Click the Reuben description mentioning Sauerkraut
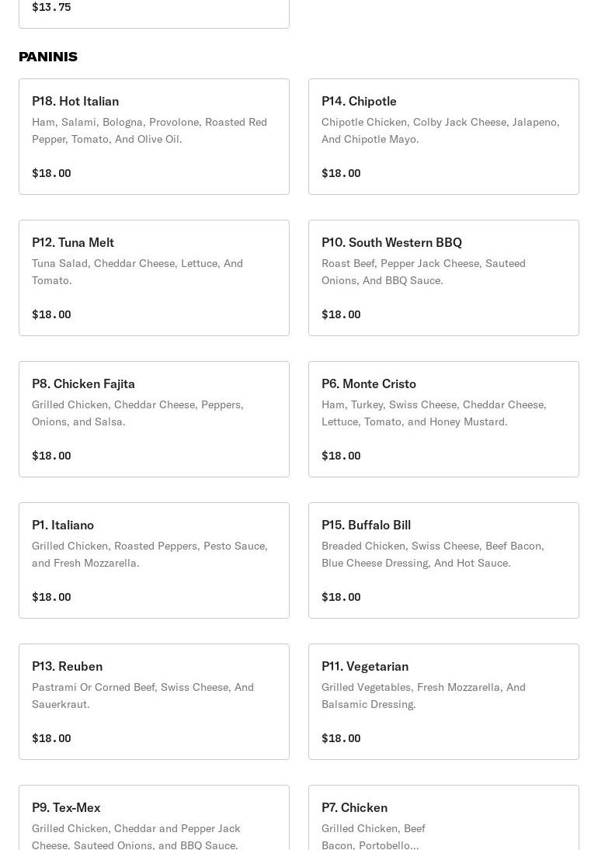 pos(143,696)
